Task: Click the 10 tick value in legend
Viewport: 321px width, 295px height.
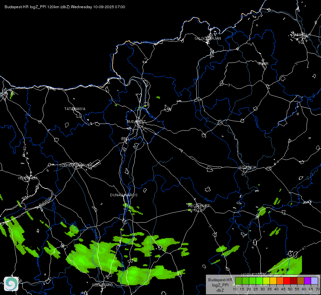Action: coord(235,289)
